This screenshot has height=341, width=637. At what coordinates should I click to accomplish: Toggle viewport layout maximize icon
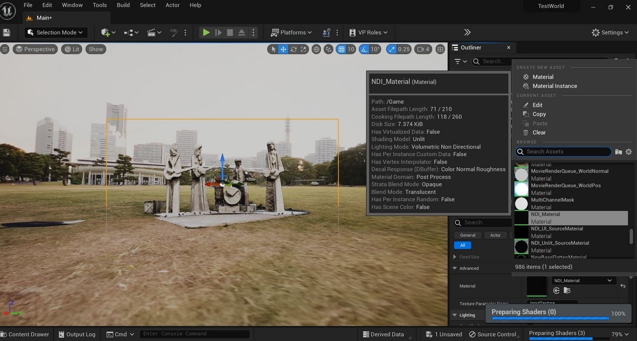coord(440,49)
